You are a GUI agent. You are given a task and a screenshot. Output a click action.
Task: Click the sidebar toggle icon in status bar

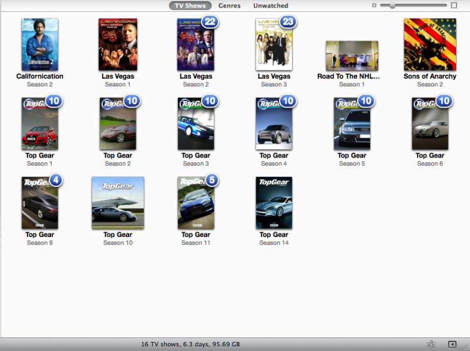452,344
